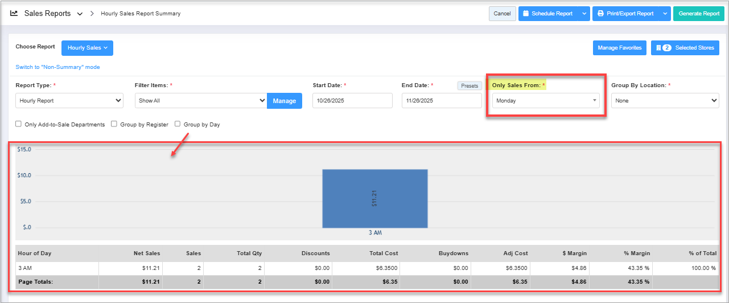Click the printer icon on Print/Export Report
This screenshot has height=303, width=729.
tap(600, 14)
